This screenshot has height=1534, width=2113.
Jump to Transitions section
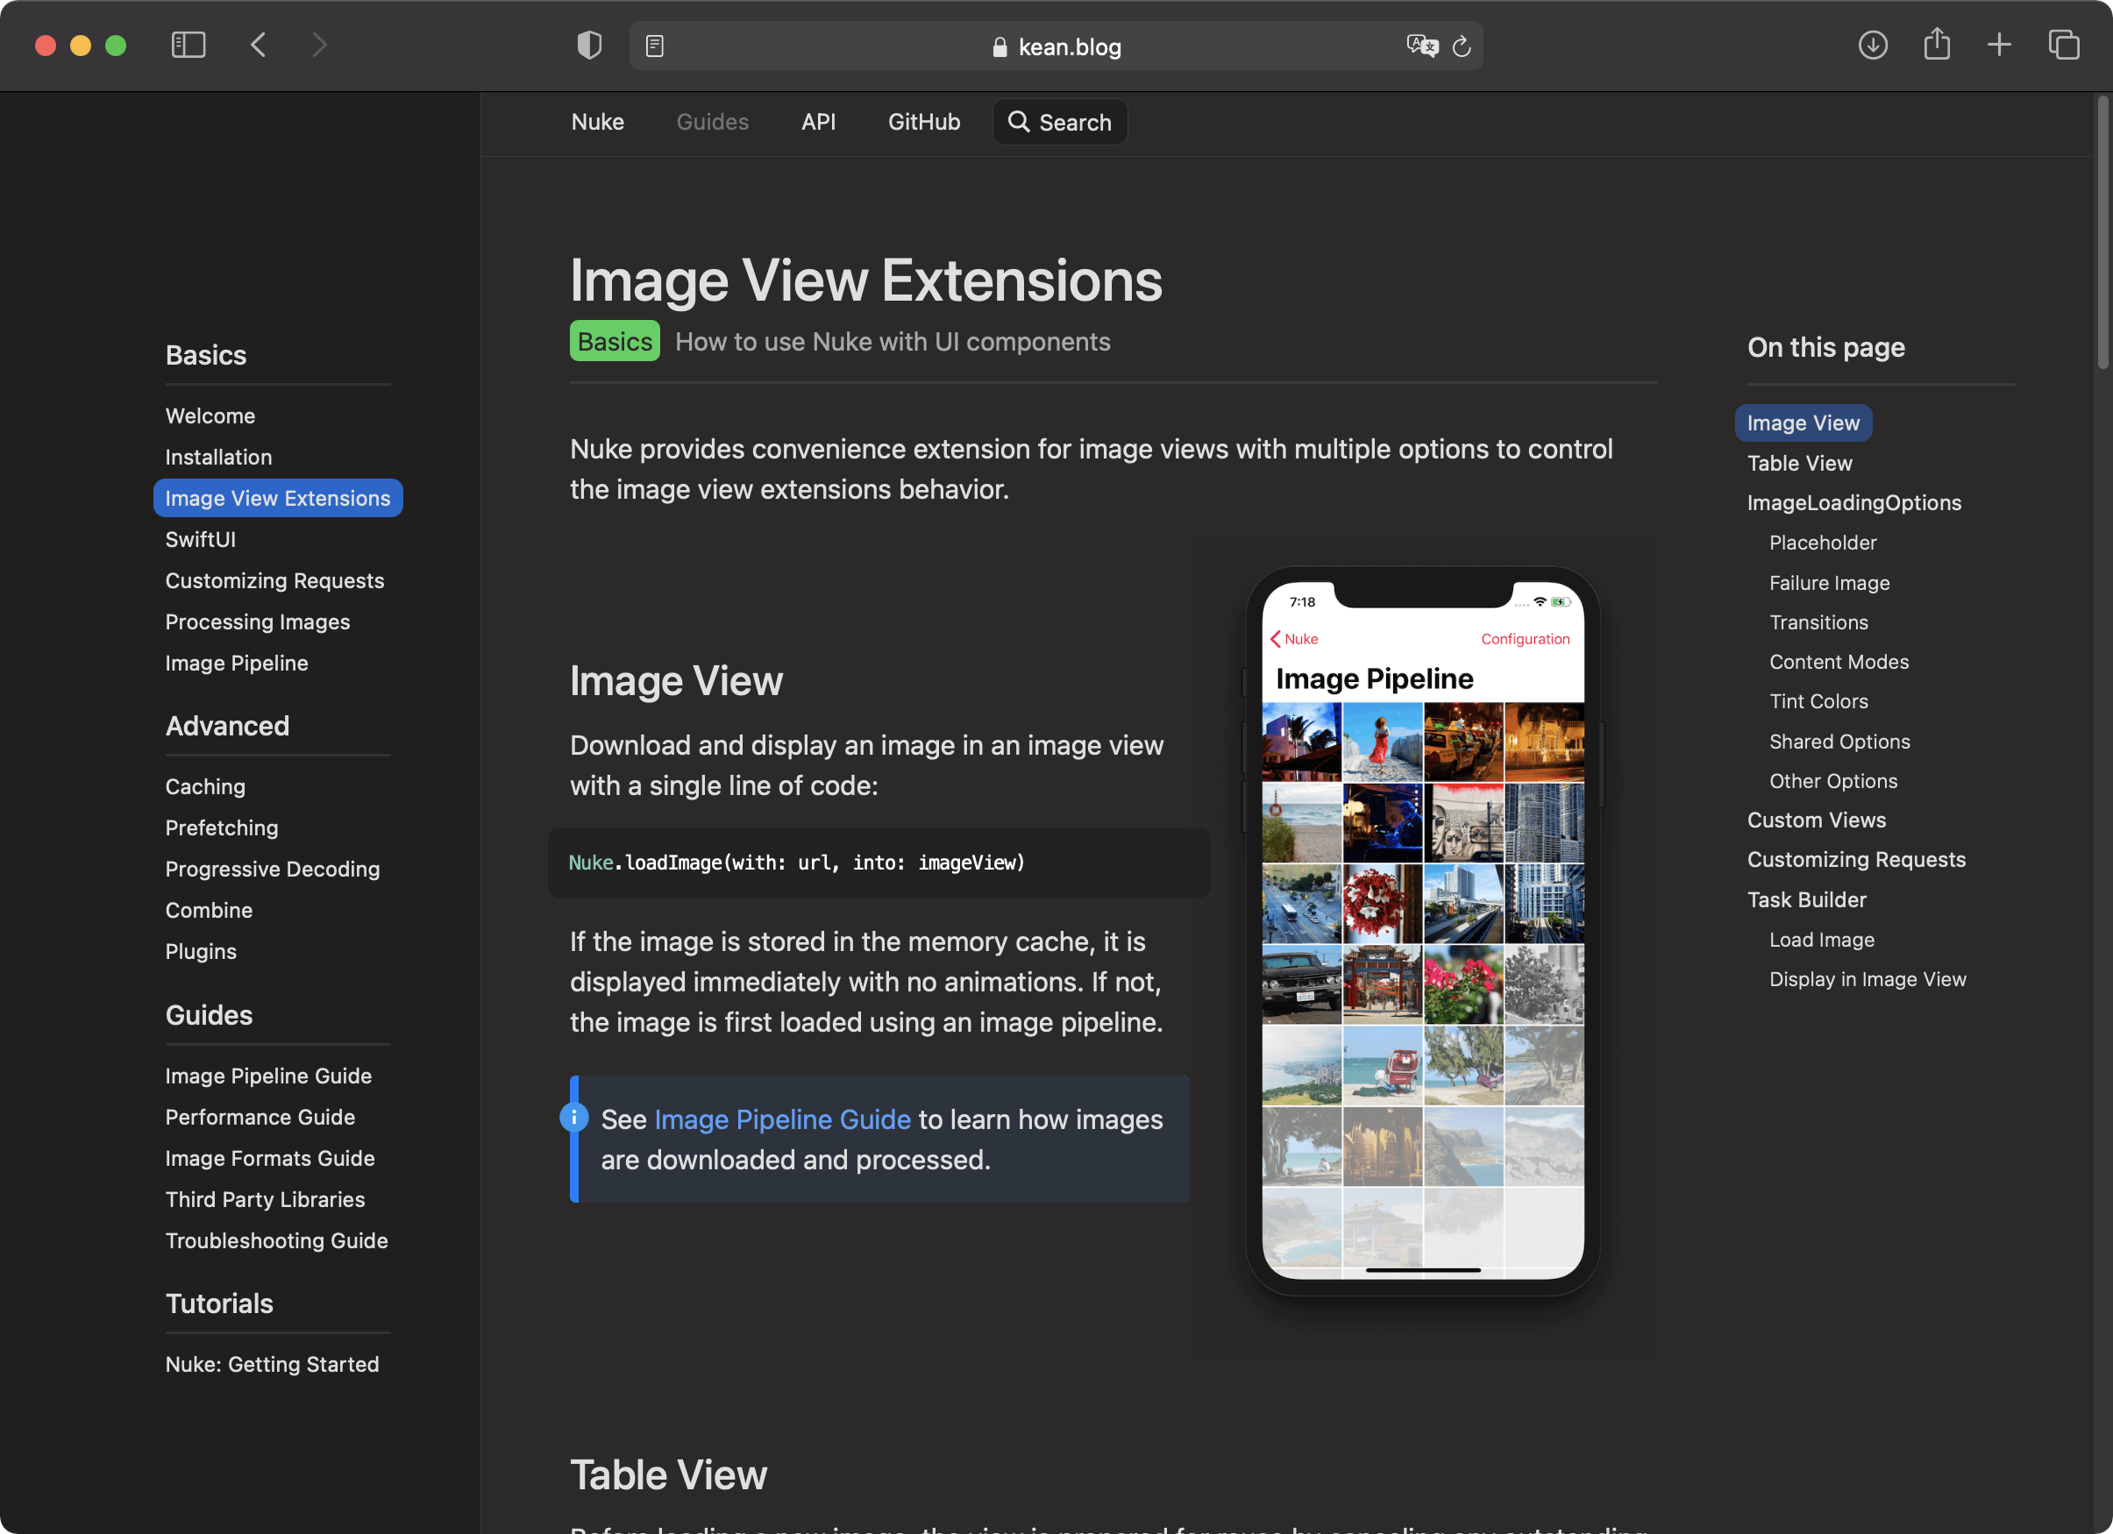tap(1818, 622)
